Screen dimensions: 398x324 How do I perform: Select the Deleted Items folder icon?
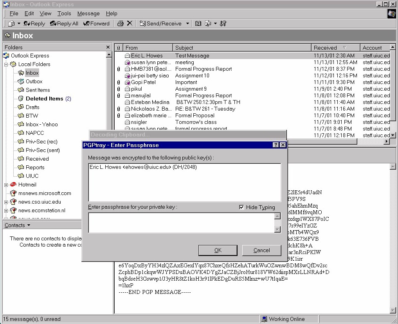click(21, 98)
